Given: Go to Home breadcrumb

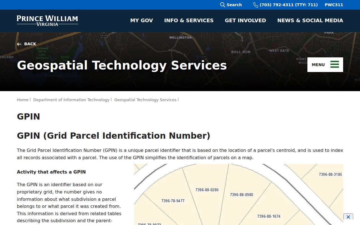Looking at the screenshot, I should [22, 100].
